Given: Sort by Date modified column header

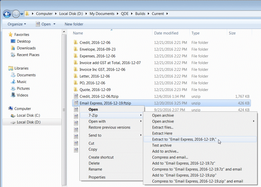Looking at the screenshot, I should (166, 33).
